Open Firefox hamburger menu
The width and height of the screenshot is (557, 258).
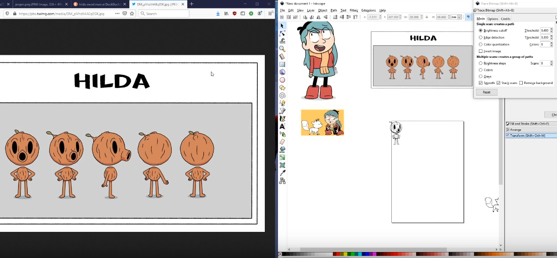pos(270,14)
